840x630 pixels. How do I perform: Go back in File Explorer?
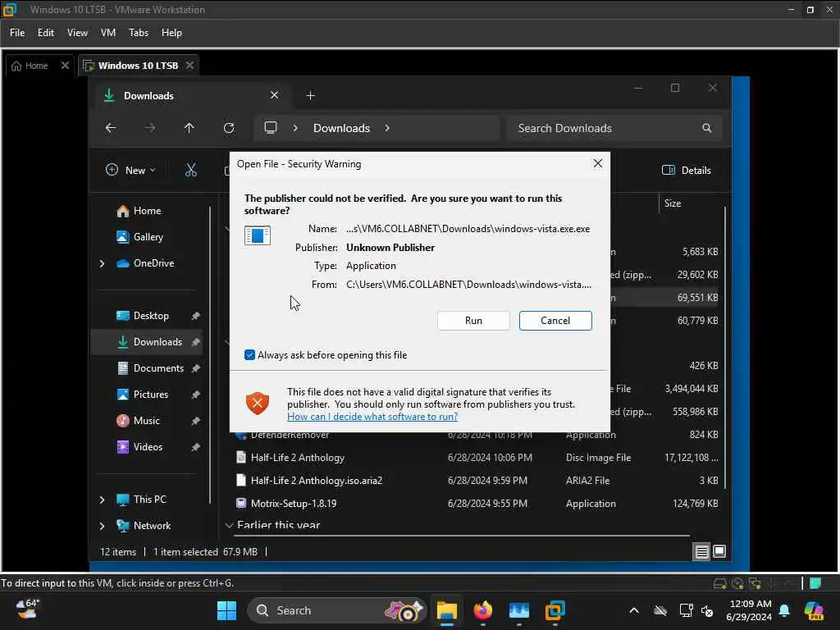(111, 128)
